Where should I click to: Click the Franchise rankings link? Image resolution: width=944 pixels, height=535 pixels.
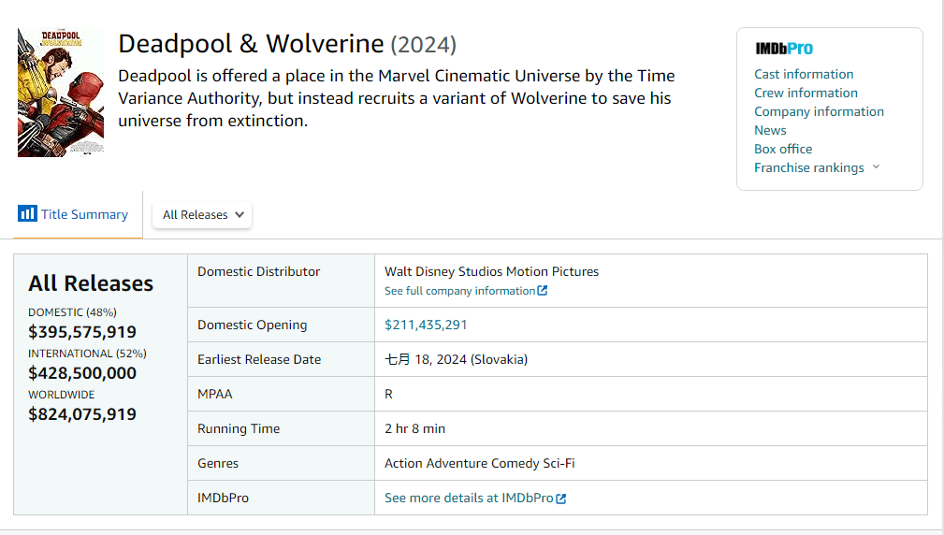point(808,167)
